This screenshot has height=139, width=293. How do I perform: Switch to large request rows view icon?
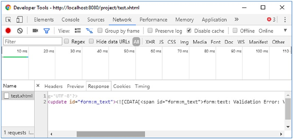click(x=77, y=31)
